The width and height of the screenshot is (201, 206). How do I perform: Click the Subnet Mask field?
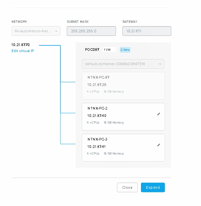[91, 31]
